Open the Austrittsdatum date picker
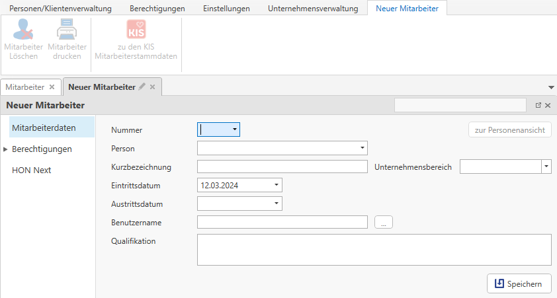 tap(277, 204)
